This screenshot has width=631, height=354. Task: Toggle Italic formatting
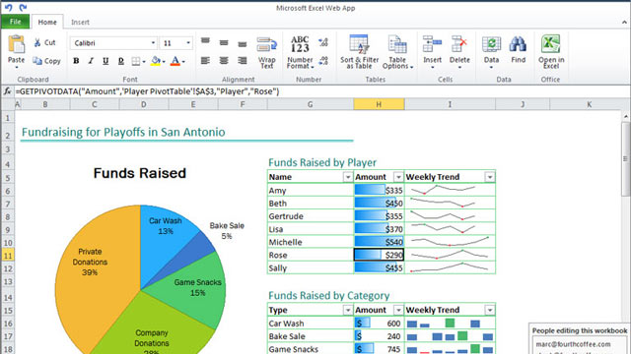point(91,61)
